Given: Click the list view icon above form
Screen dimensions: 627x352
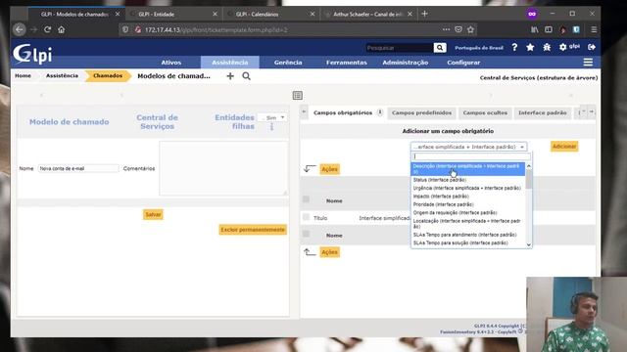Looking at the screenshot, I should [x=298, y=95].
